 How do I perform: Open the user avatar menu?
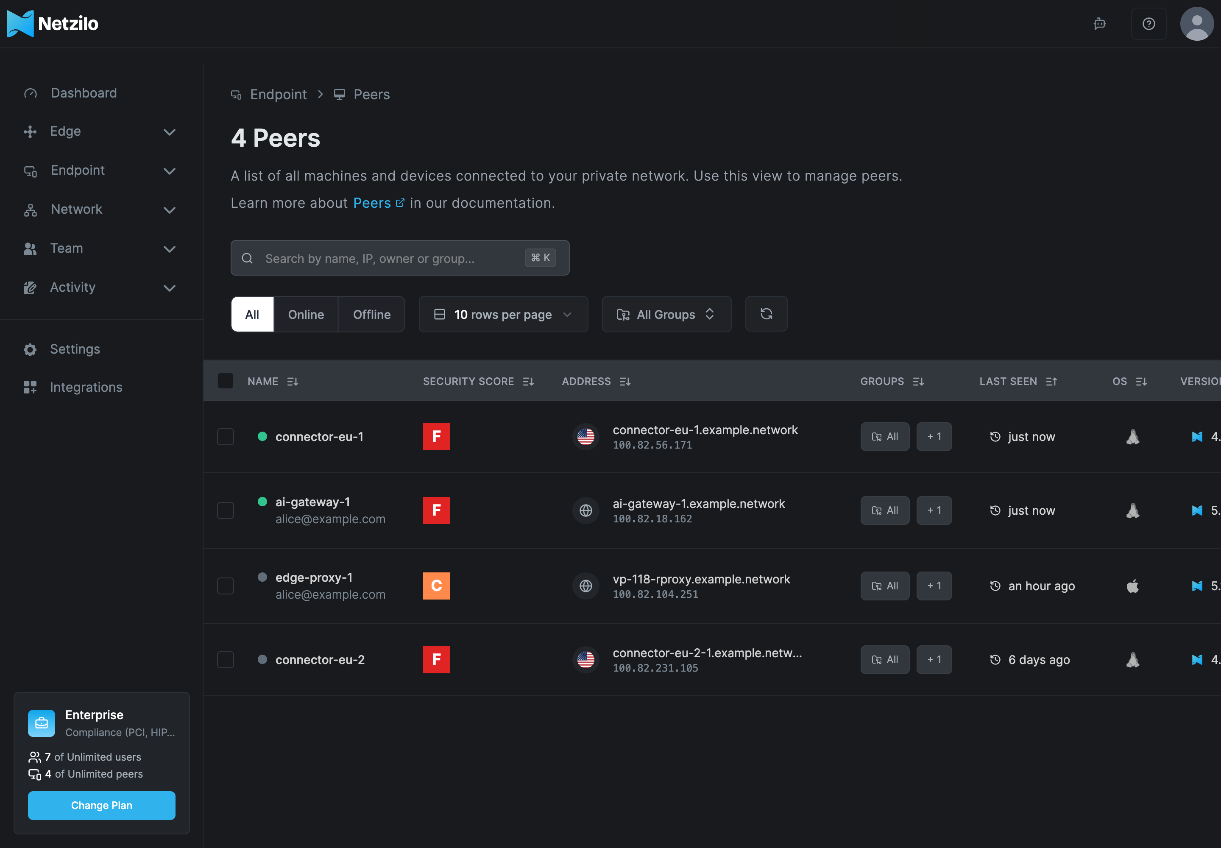(1196, 24)
